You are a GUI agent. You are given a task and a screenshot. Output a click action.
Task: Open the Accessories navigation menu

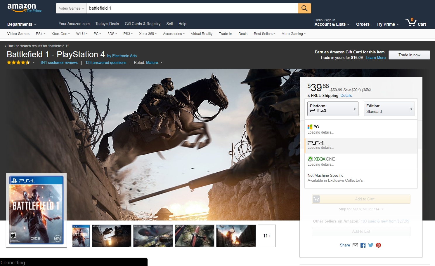point(174,34)
